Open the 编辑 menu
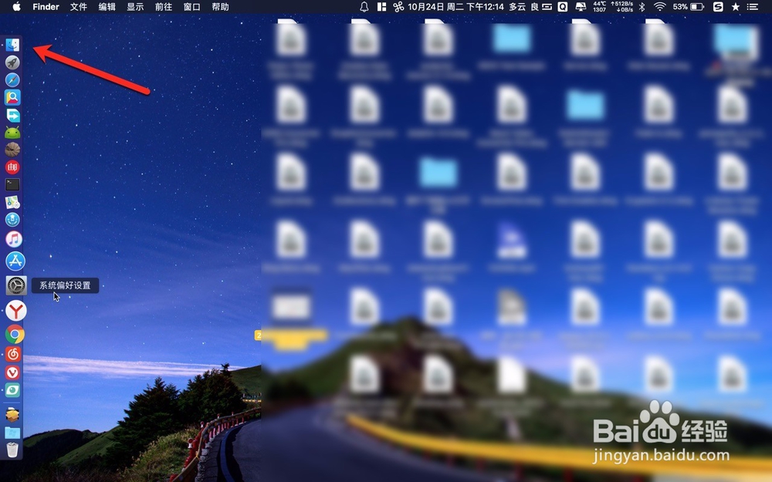This screenshot has height=482, width=772. click(x=107, y=7)
